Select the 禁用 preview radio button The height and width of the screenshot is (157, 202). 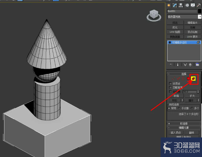click(169, 108)
